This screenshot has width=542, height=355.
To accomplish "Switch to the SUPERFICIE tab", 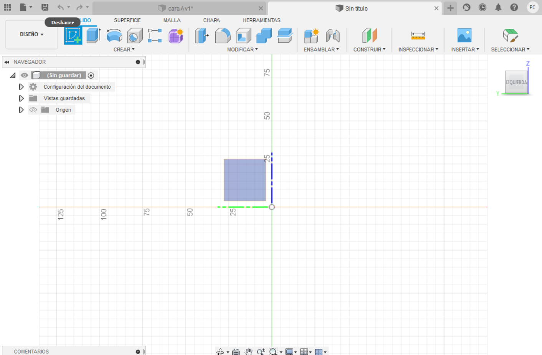I will coord(127,20).
